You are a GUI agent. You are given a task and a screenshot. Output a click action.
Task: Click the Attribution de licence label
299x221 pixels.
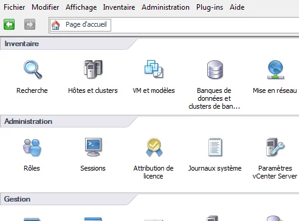tap(153, 172)
